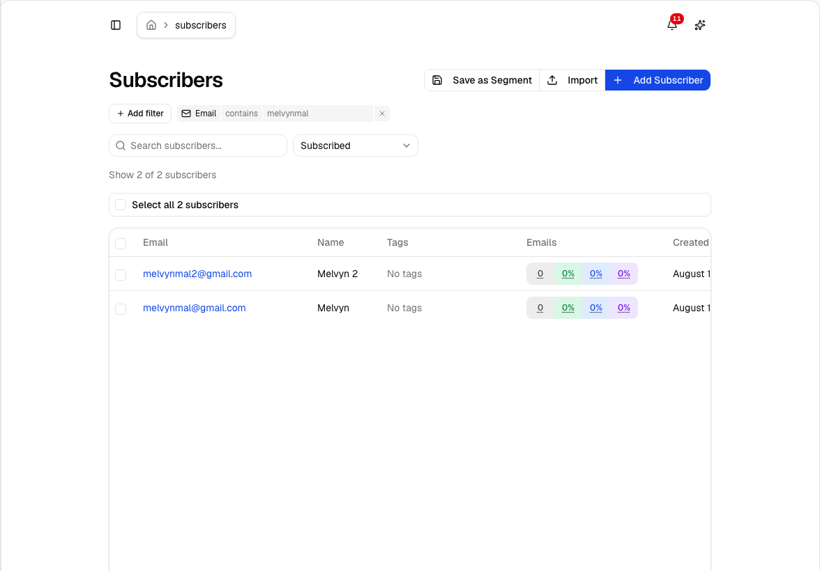Click the Name column header

331,242
